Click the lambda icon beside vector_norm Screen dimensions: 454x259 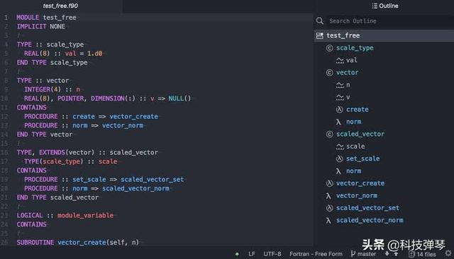pyautogui.click(x=328, y=196)
